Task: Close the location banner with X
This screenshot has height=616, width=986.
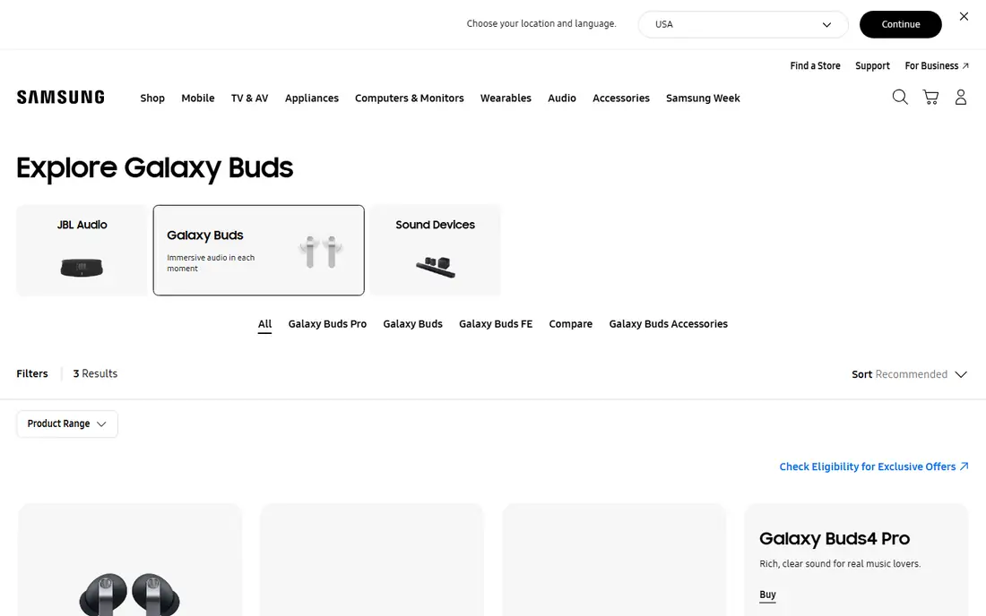Action: tap(964, 16)
